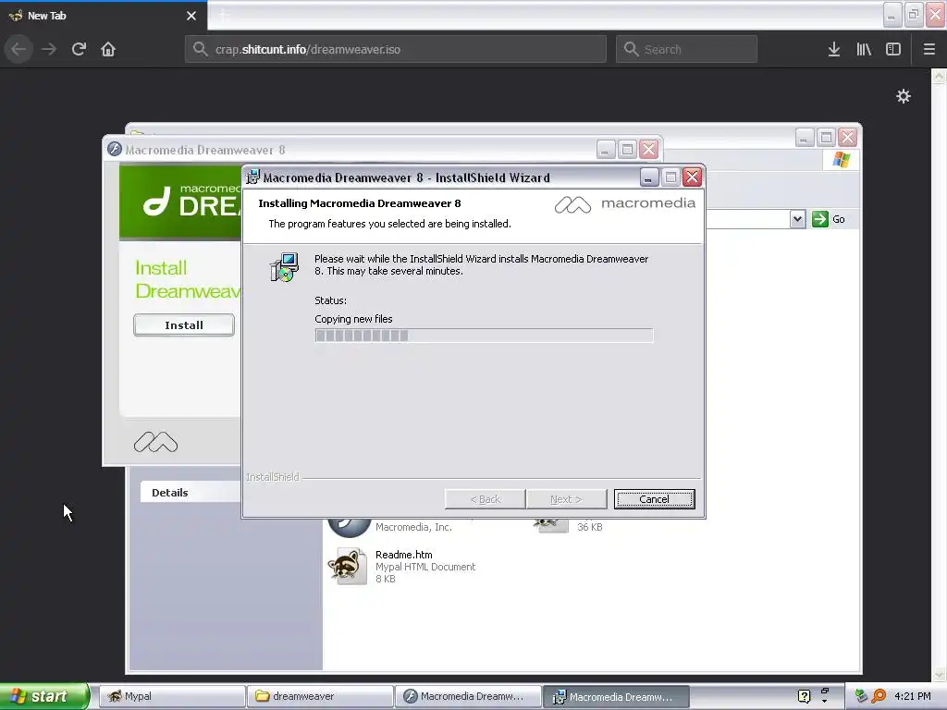This screenshot has height=710, width=947.
Task: Click the browser back arrow
Action: click(18, 49)
